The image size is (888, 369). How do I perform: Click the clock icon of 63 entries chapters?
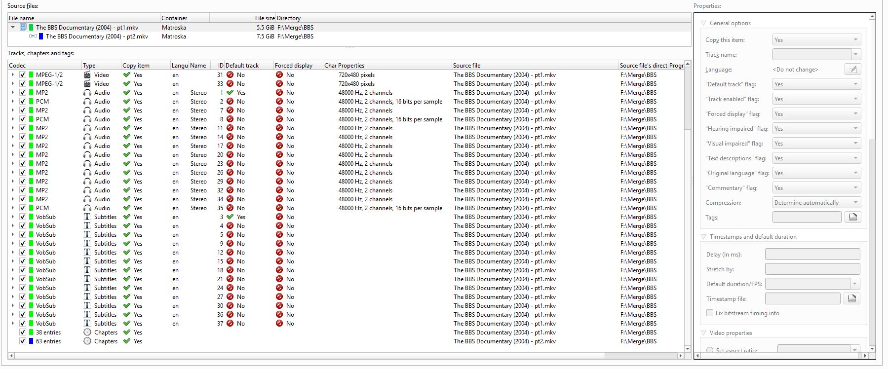tap(87, 341)
